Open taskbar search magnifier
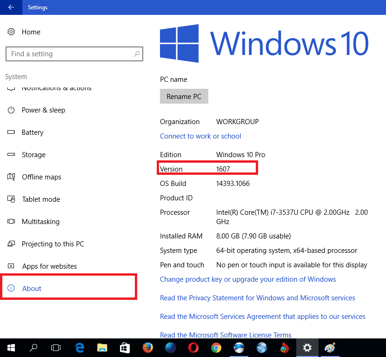 click(33, 348)
